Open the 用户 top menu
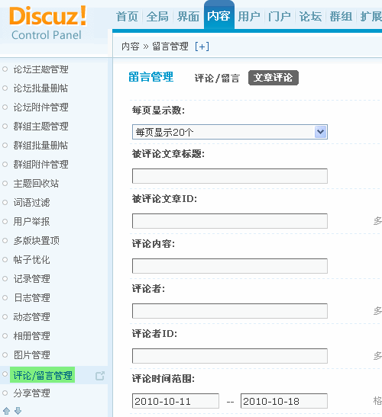Viewport: 382px width, 417px height. pos(249,17)
